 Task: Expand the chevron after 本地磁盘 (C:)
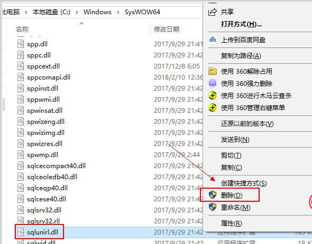coord(77,12)
